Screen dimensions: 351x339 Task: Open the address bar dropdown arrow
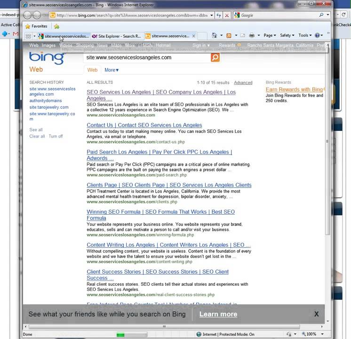212,15
